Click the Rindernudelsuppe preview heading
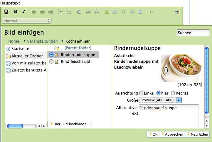Image resolution: width=212 pixels, height=142 pixels. click(x=137, y=48)
